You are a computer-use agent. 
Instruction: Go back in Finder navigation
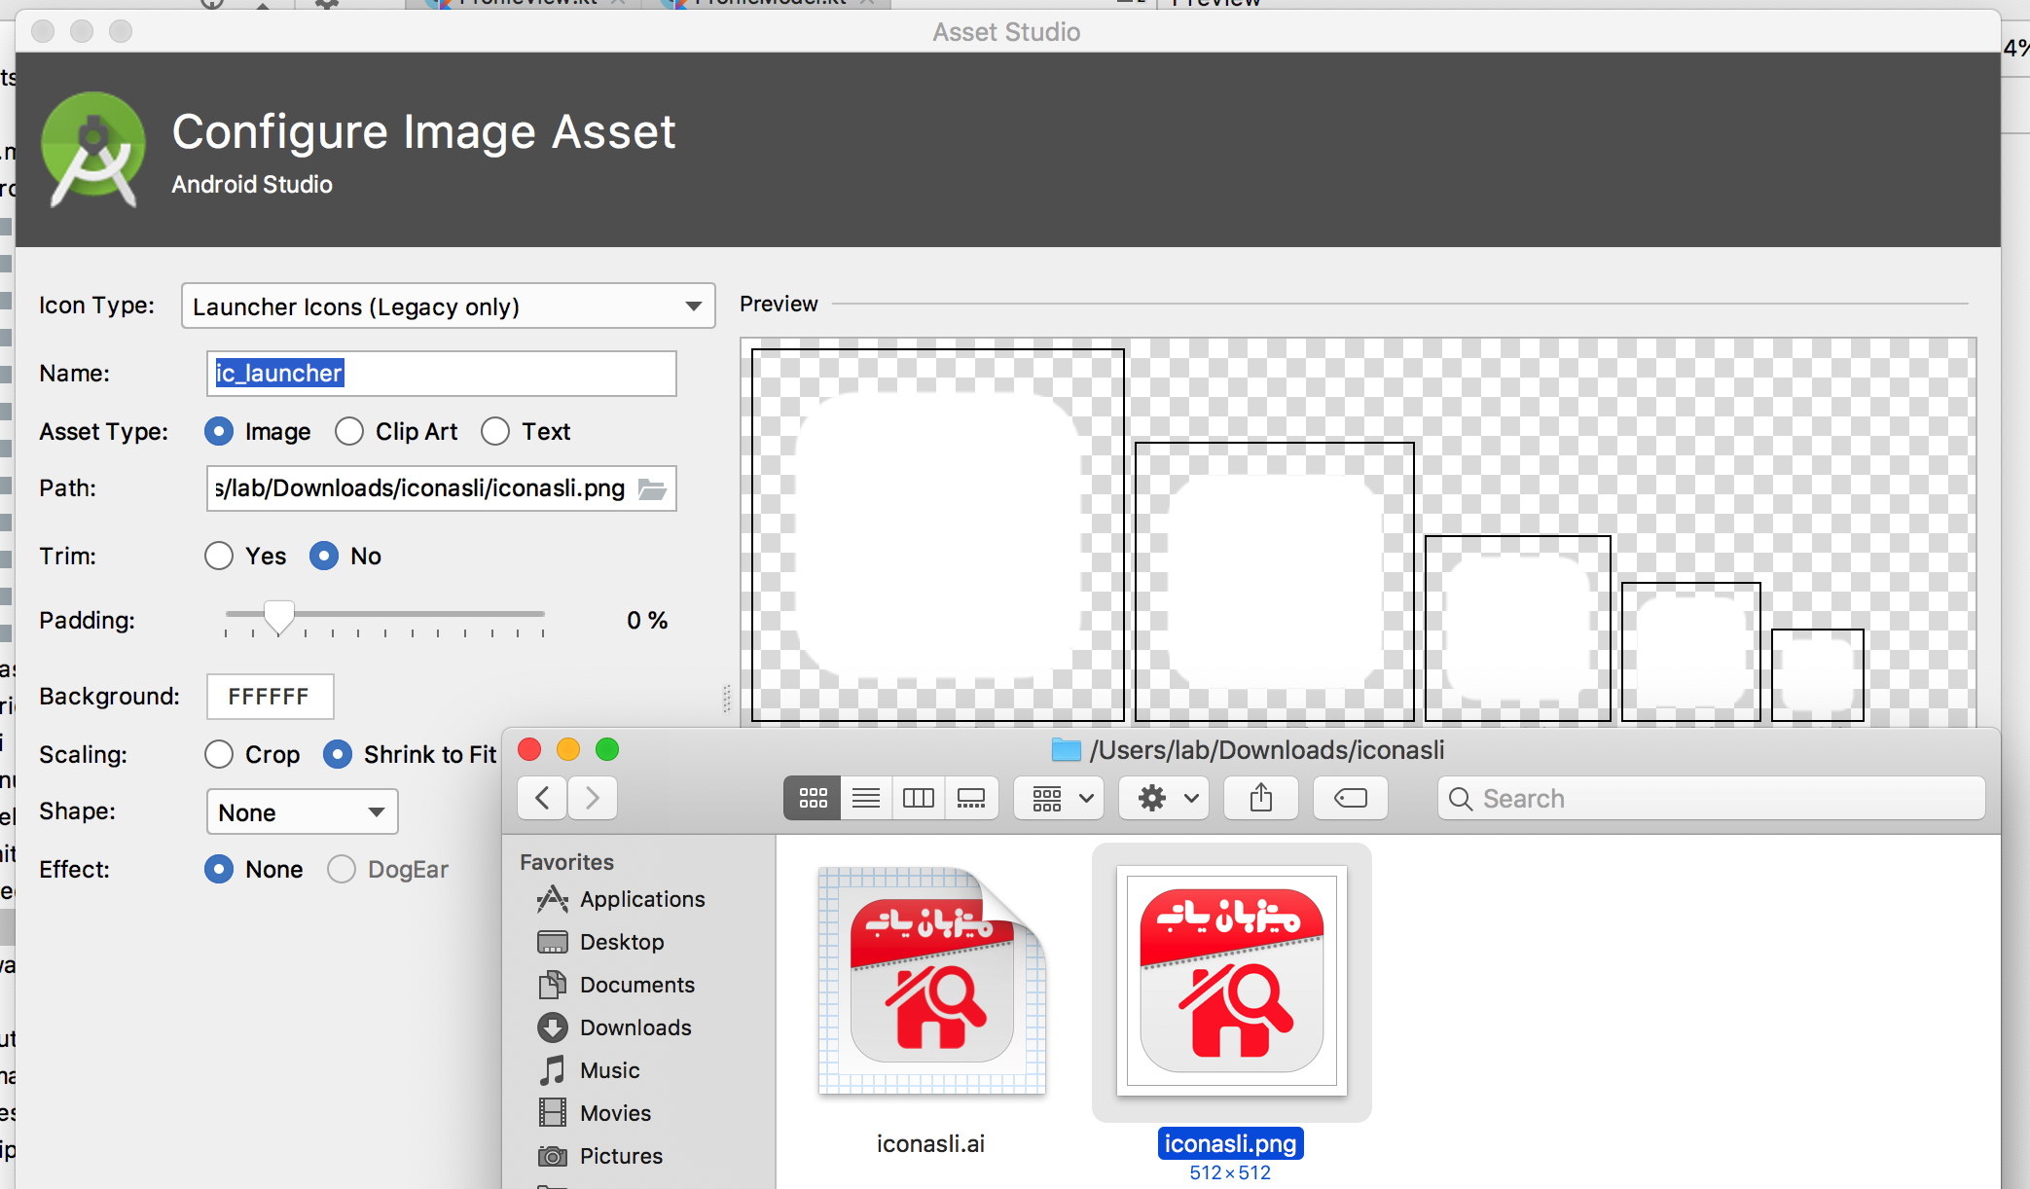[543, 799]
